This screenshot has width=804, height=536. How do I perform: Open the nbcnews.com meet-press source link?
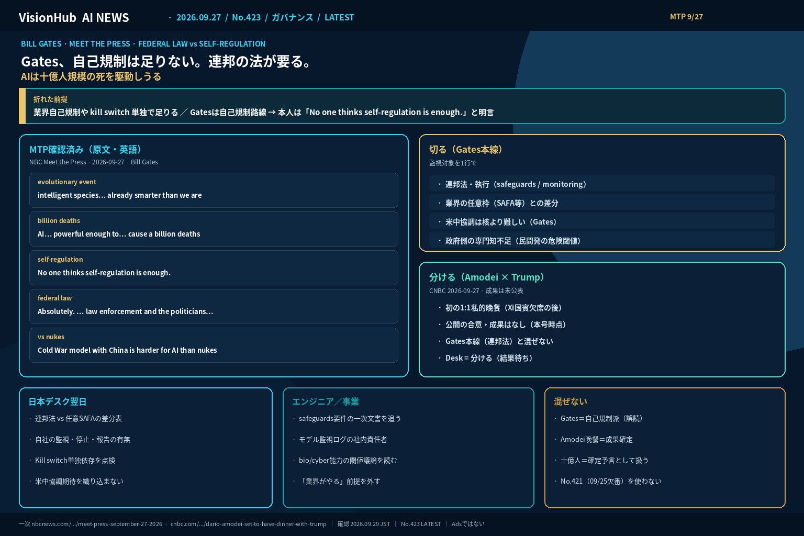point(97,524)
